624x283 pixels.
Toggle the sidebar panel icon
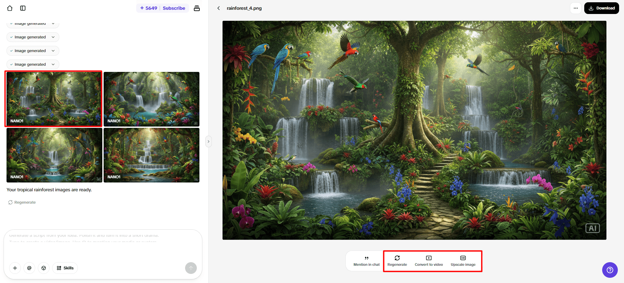[x=23, y=8]
